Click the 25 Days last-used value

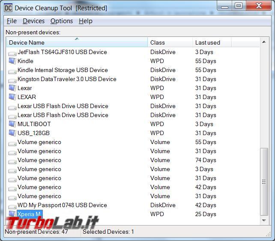pos(206,214)
